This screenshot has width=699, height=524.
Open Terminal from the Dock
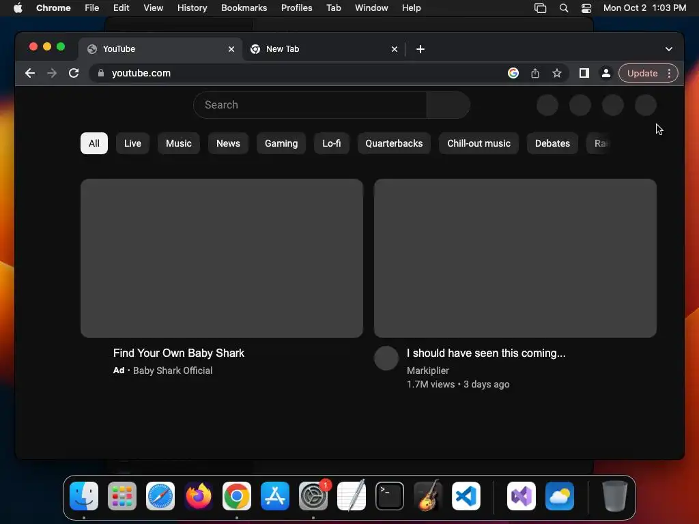coord(390,496)
